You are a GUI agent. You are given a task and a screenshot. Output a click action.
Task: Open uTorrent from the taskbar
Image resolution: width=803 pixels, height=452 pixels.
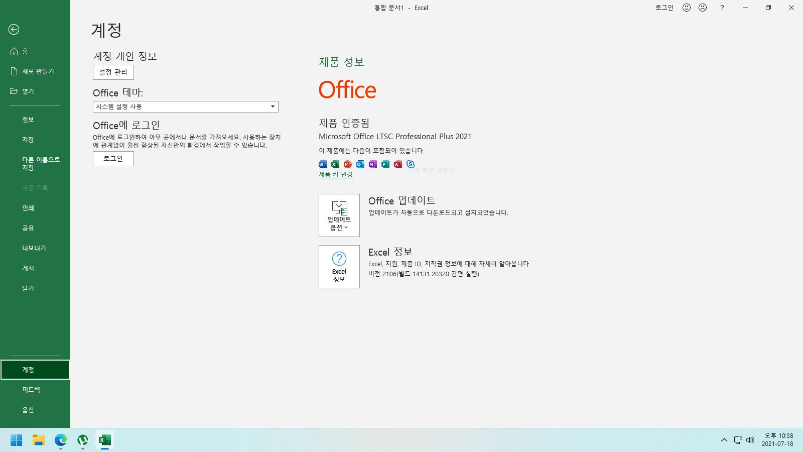coord(83,440)
